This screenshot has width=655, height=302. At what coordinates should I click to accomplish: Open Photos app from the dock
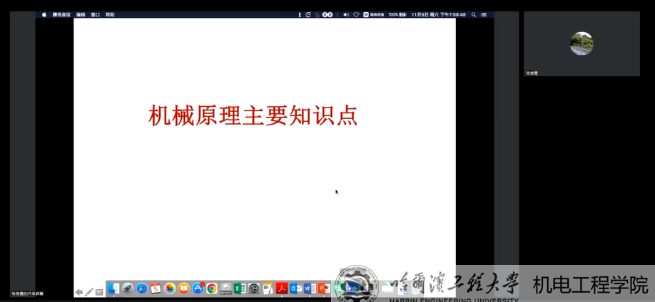click(170, 288)
